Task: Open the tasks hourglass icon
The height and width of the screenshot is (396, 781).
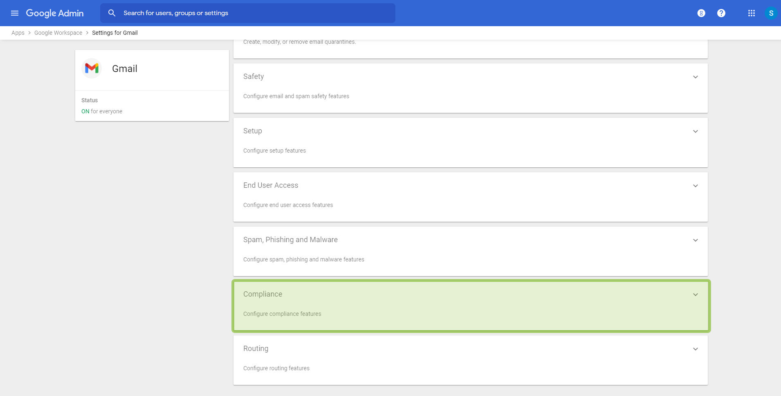Action: (x=701, y=13)
